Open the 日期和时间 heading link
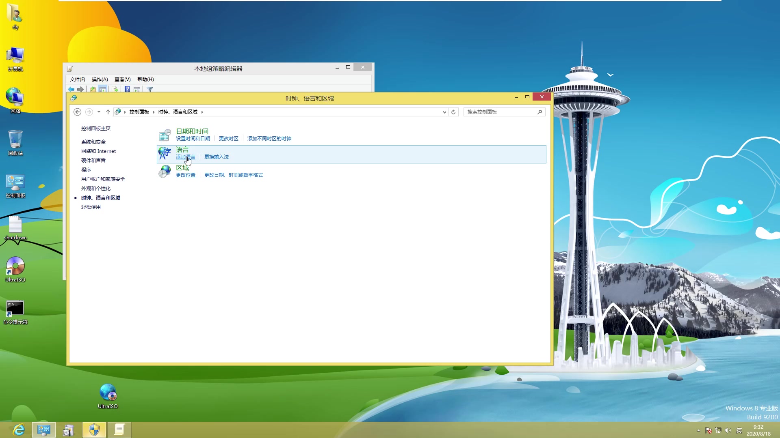The width and height of the screenshot is (780, 438). pos(192,131)
